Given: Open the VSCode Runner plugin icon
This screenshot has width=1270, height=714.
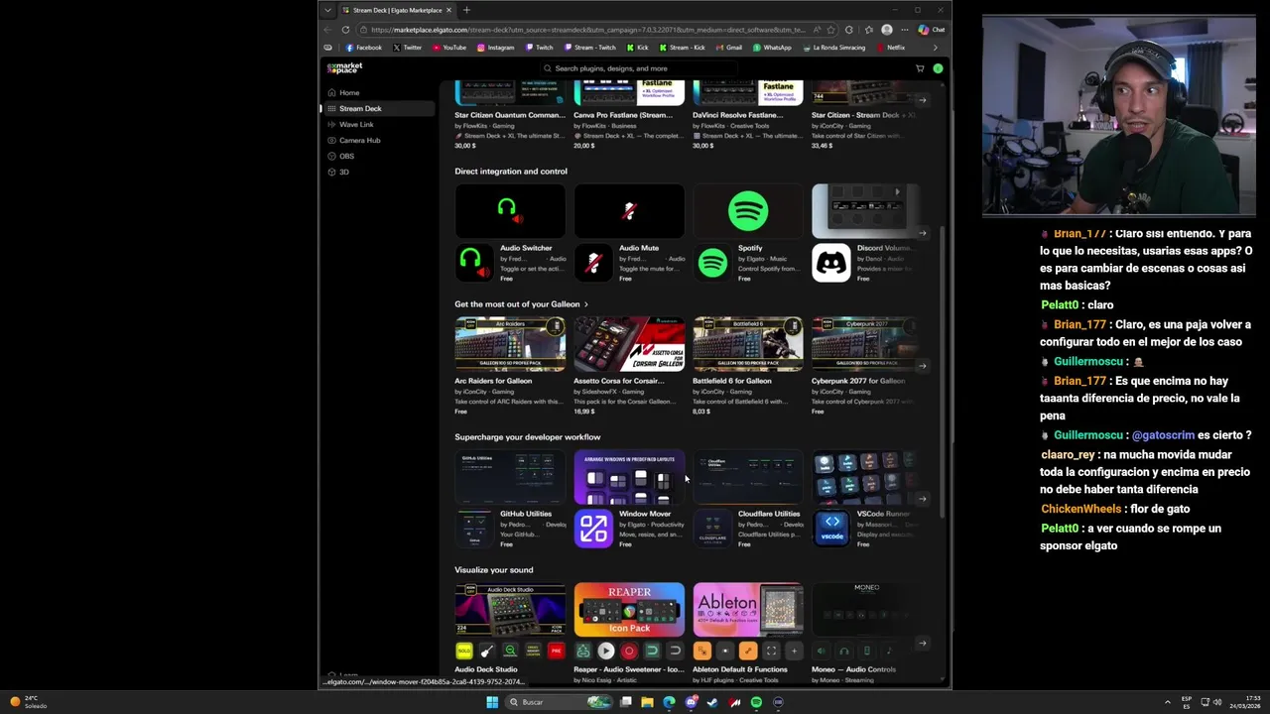Looking at the screenshot, I should coord(831,529).
